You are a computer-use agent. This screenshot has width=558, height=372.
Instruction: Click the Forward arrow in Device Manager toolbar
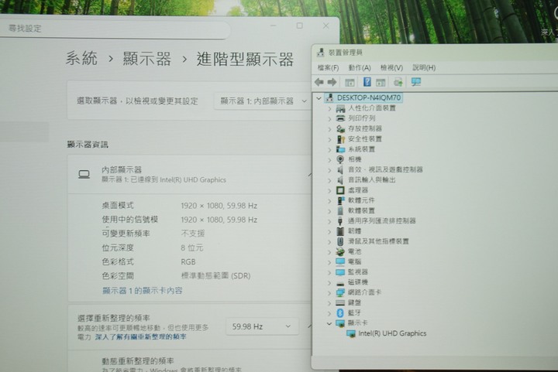tap(332, 82)
